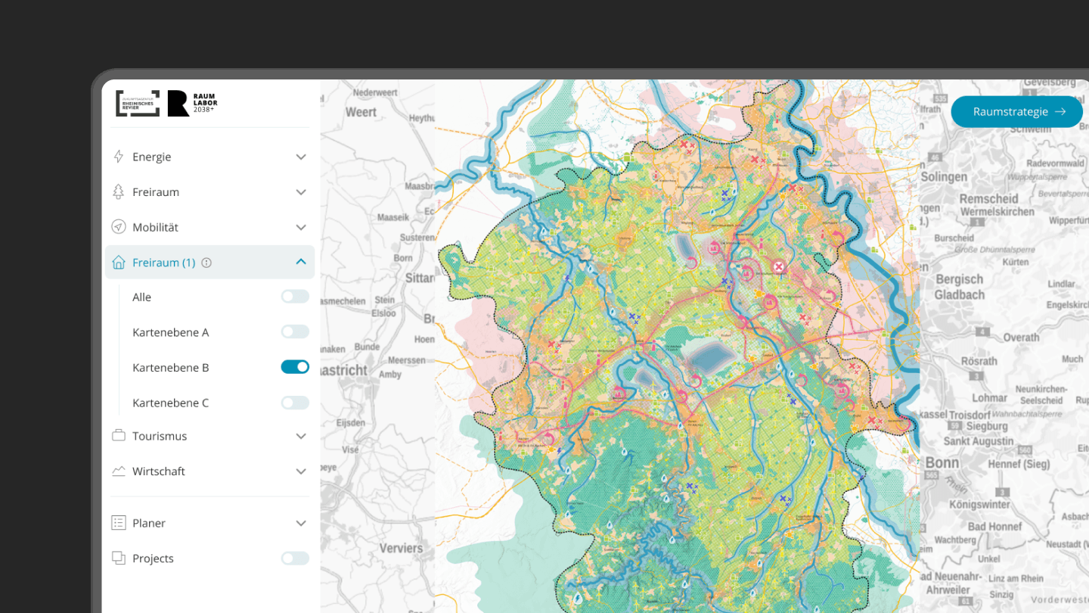The width and height of the screenshot is (1089, 613).
Task: Click the arrow icon in Raumstrategie button
Action: pos(1060,111)
